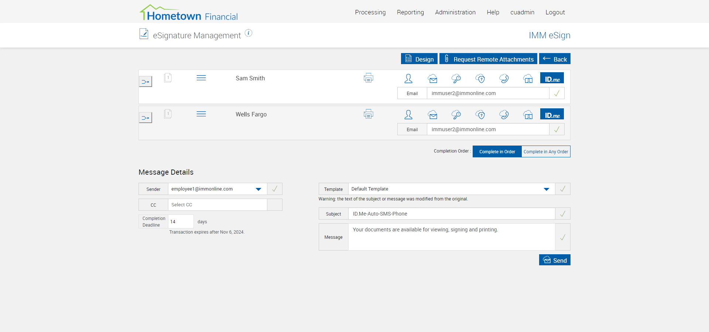The height and width of the screenshot is (332, 709).
Task: Click into the Message text area
Action: coord(452,237)
